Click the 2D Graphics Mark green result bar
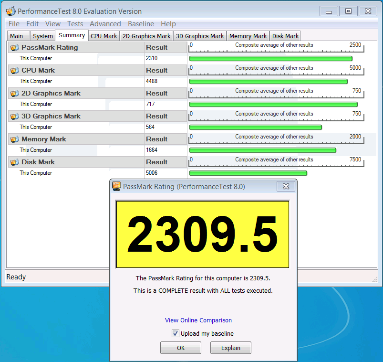The height and width of the screenshot is (362, 383). [x=274, y=105]
